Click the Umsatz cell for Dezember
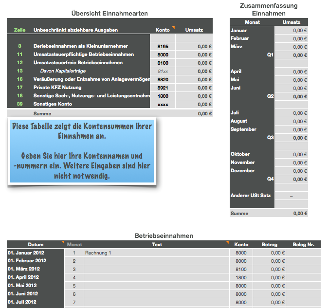This screenshot has height=308, width=329. (291, 171)
